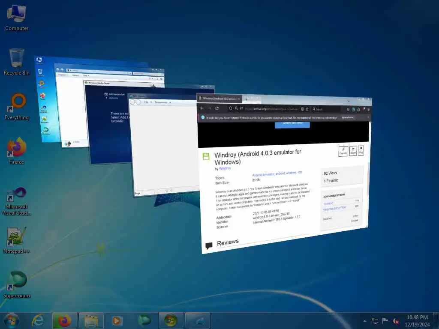
Task: Go back in the Firefox window
Action: click(201, 108)
